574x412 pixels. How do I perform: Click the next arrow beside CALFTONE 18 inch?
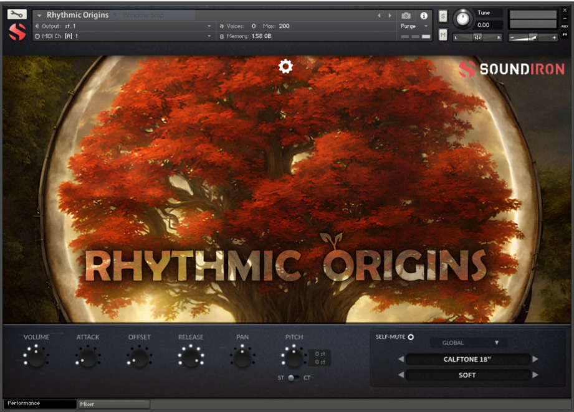pos(536,359)
